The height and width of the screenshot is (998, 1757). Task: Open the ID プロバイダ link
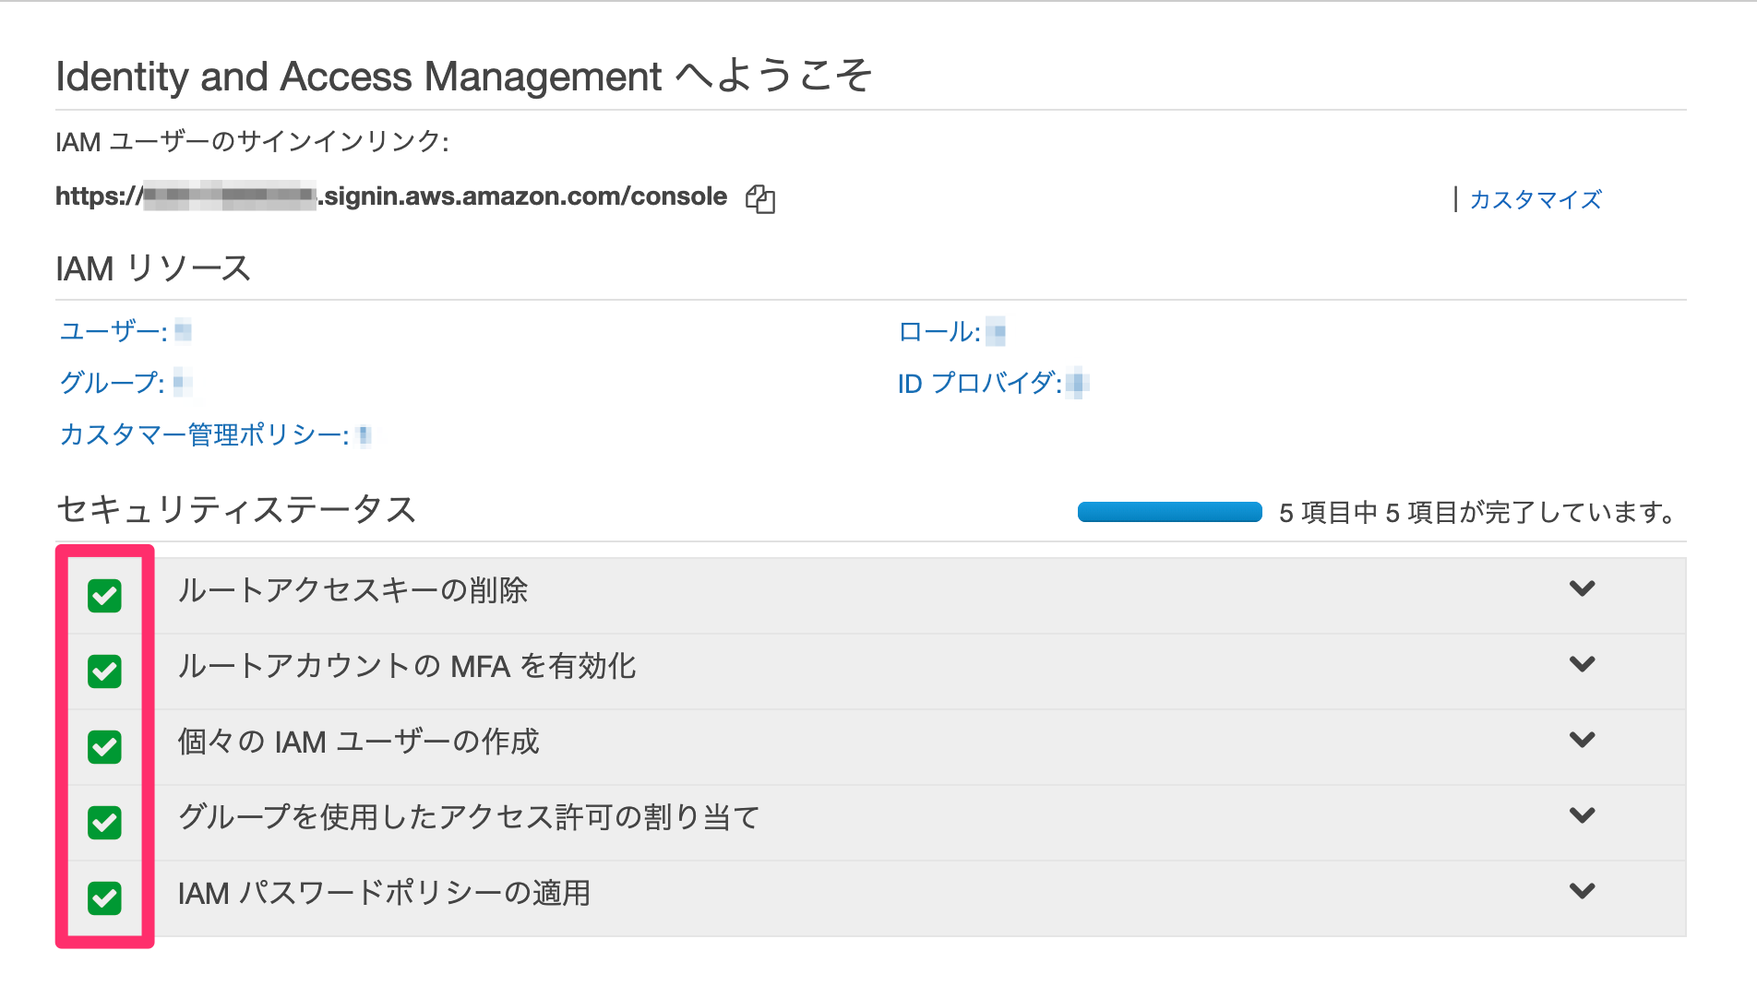coord(979,383)
